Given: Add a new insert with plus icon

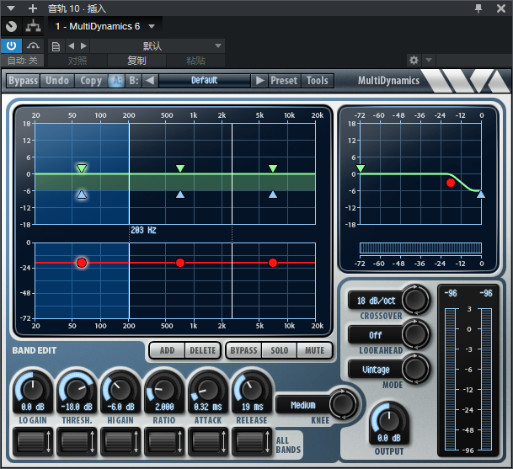Looking at the screenshot, I should 33,8.
